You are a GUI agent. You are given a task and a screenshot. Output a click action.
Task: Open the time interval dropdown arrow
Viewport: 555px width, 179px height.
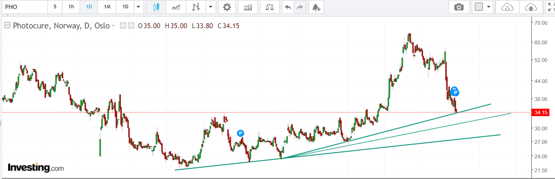(x=138, y=7)
